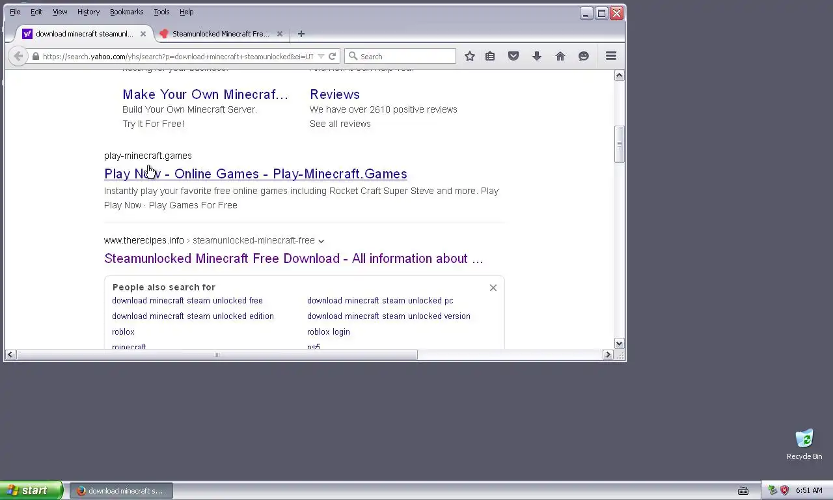Click the Yahoo favicon on first tab
The width and height of the screenshot is (833, 500).
(27, 34)
